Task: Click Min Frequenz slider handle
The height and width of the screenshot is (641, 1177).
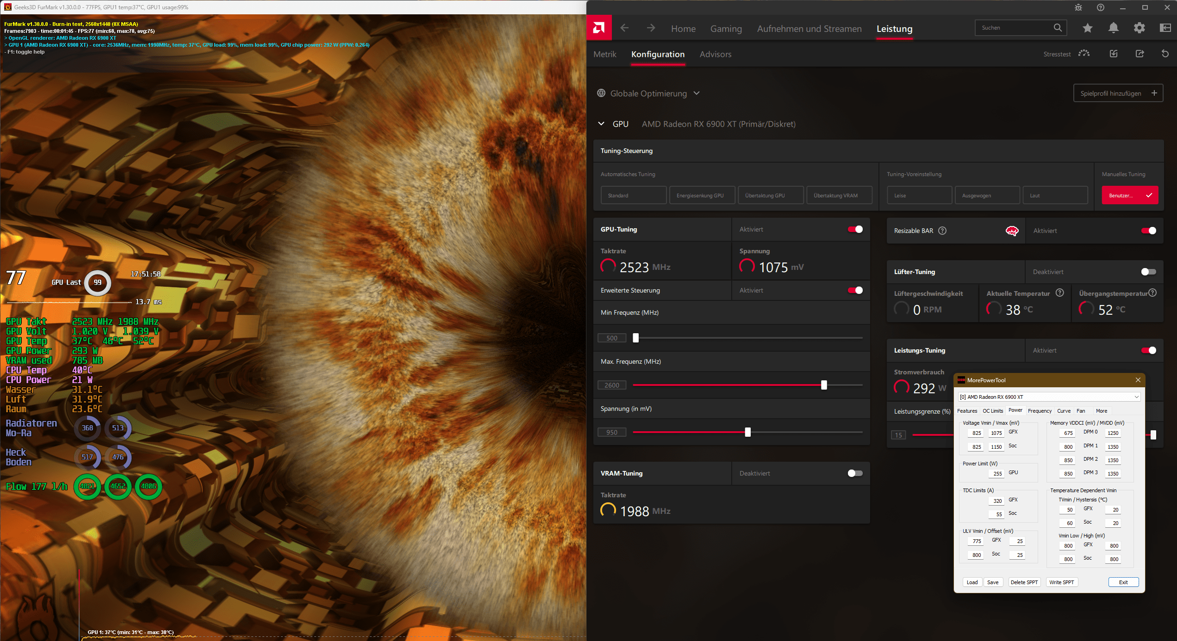Action: [635, 338]
